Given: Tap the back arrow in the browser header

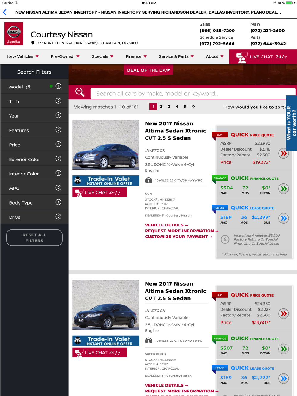Looking at the screenshot, I should 5,12.
